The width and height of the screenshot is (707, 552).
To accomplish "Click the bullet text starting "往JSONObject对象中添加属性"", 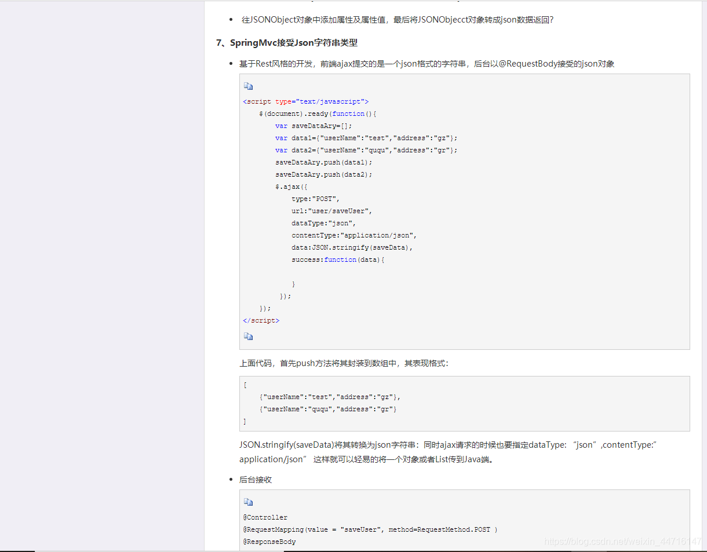I will click(x=397, y=20).
